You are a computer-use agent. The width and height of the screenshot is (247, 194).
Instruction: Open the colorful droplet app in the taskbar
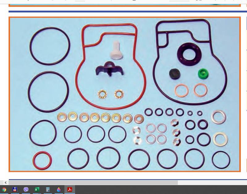(x=59, y=189)
